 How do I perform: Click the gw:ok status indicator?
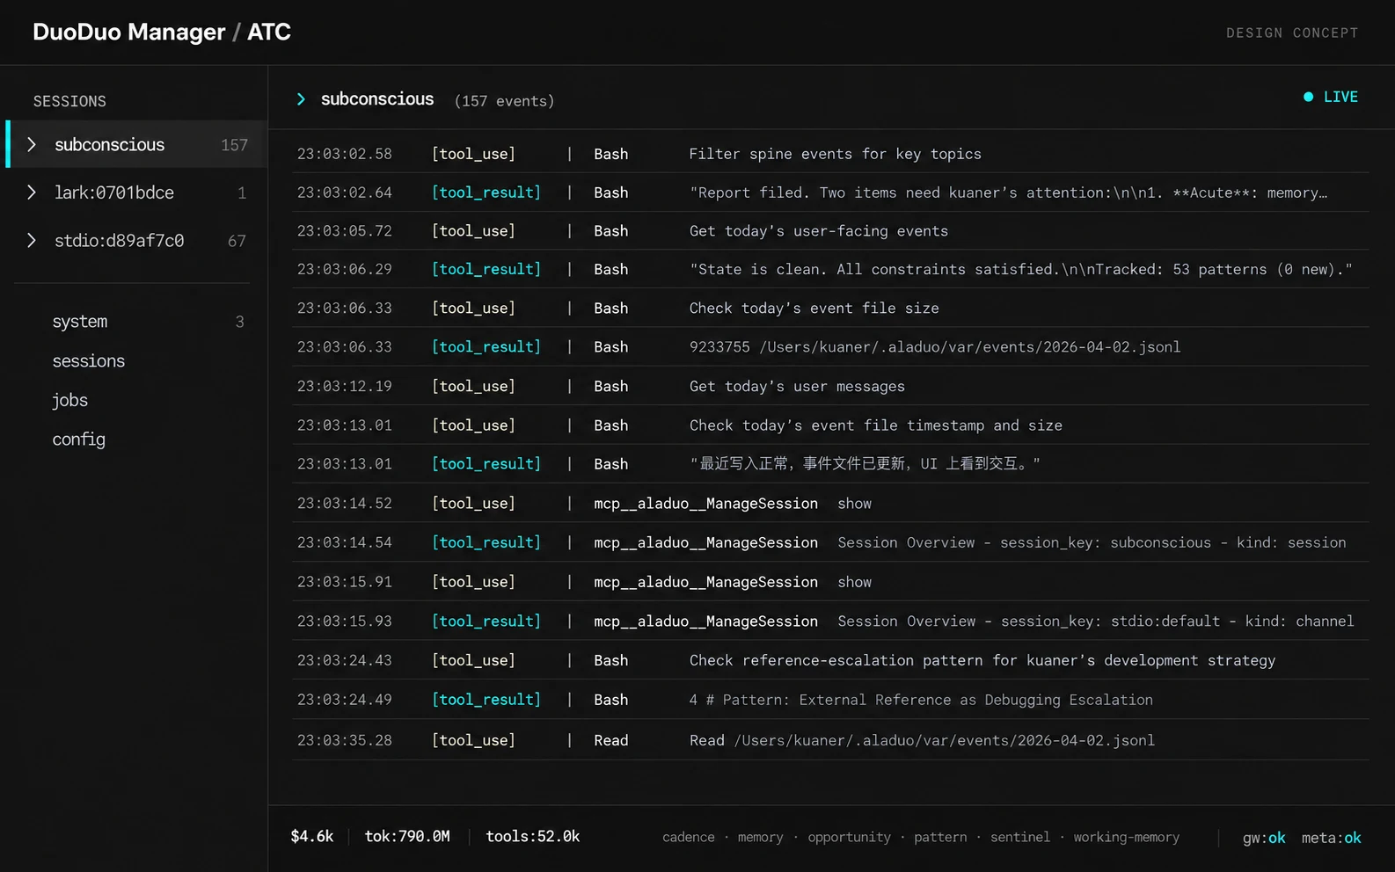[x=1264, y=839]
